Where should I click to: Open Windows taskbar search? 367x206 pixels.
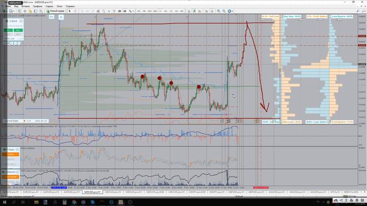pos(14,202)
